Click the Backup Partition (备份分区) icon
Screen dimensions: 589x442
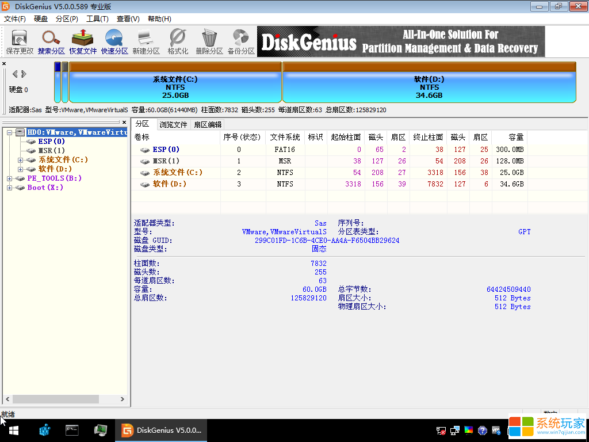(241, 41)
